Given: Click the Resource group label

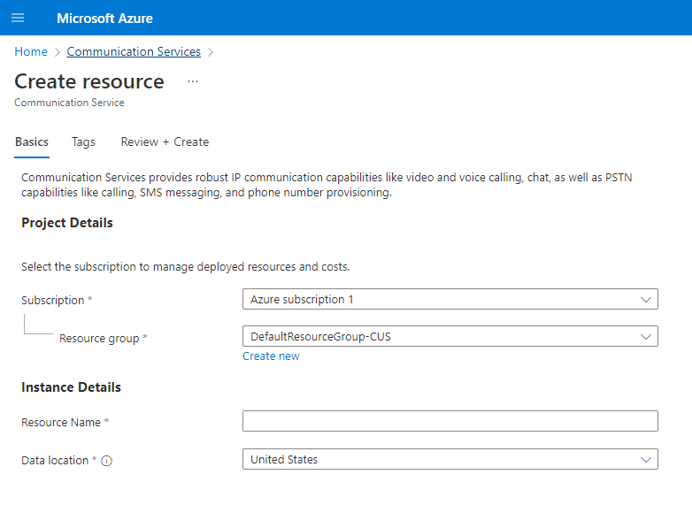Looking at the screenshot, I should coord(99,339).
